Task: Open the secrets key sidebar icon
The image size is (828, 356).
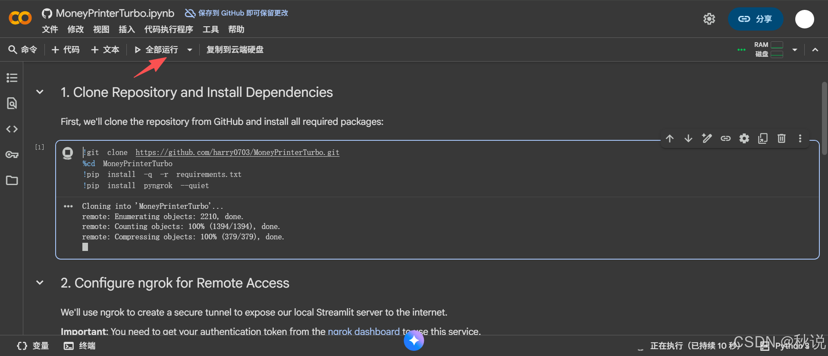Action: click(12, 155)
